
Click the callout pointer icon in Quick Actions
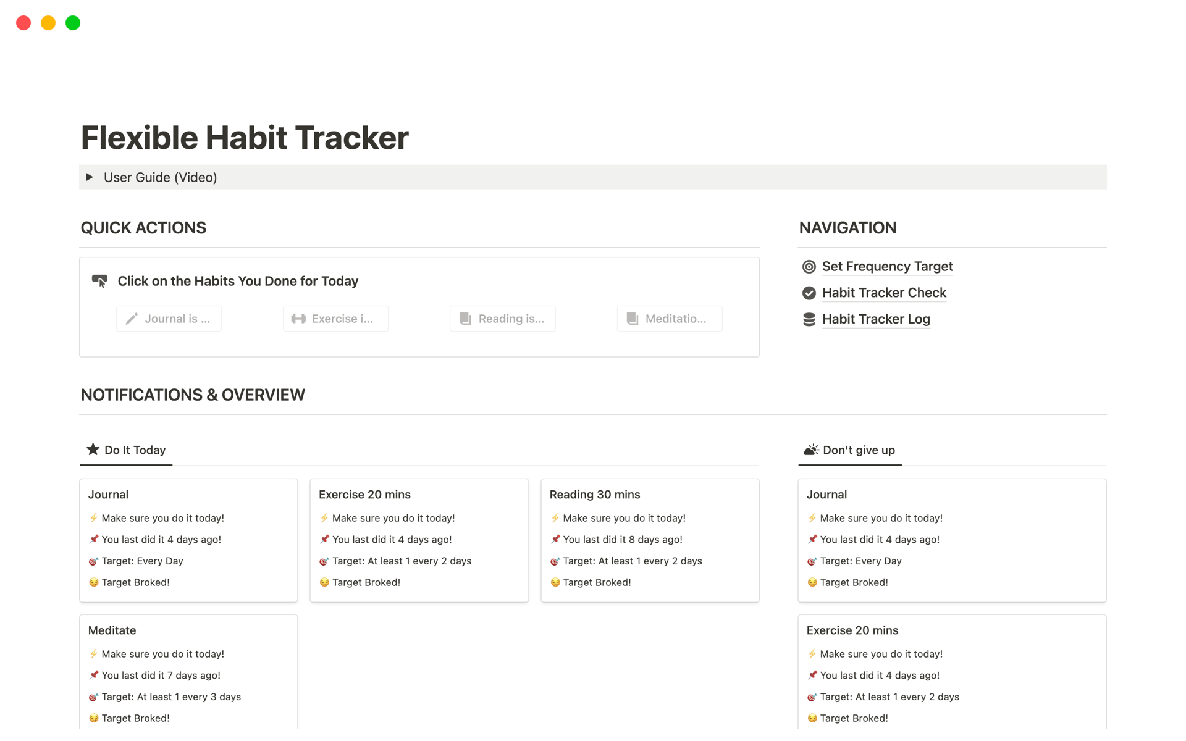99,281
